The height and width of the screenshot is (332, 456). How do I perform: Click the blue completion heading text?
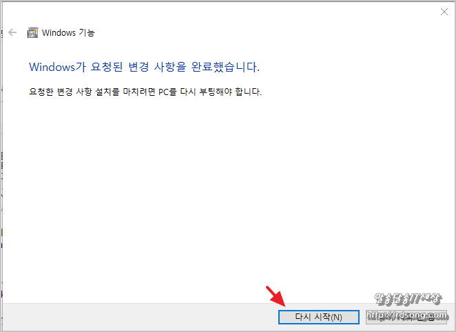[144, 67]
